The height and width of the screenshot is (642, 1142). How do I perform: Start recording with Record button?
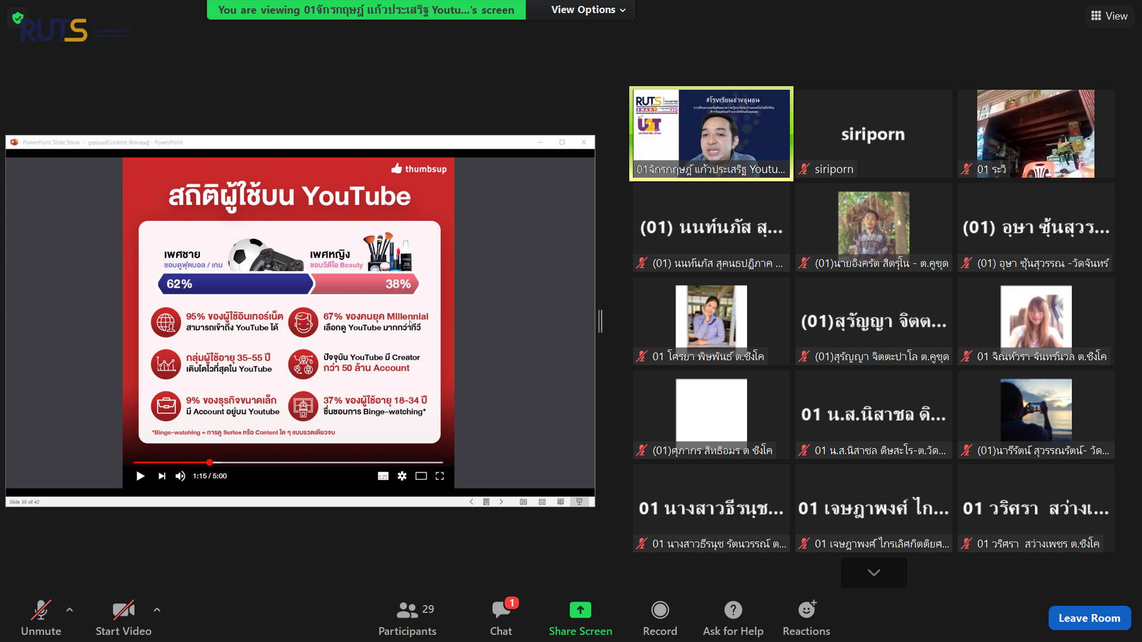[x=660, y=618]
